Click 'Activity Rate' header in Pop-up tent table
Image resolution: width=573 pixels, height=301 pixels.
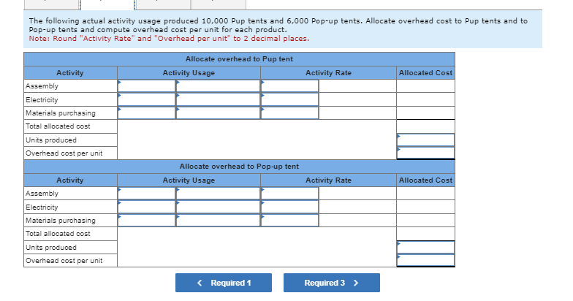pyautogui.click(x=328, y=180)
